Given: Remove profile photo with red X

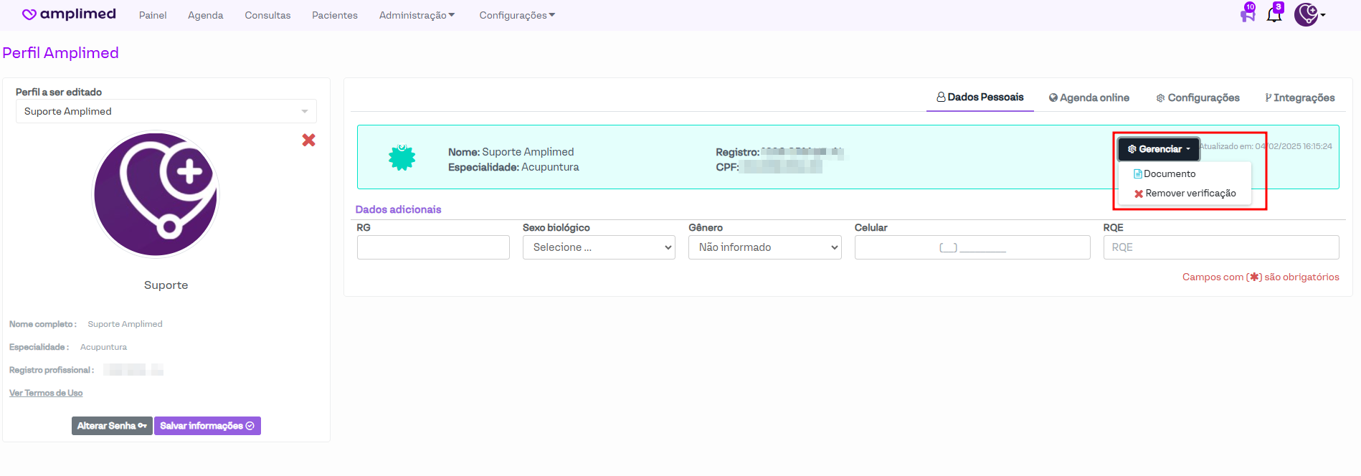Looking at the screenshot, I should [x=308, y=141].
